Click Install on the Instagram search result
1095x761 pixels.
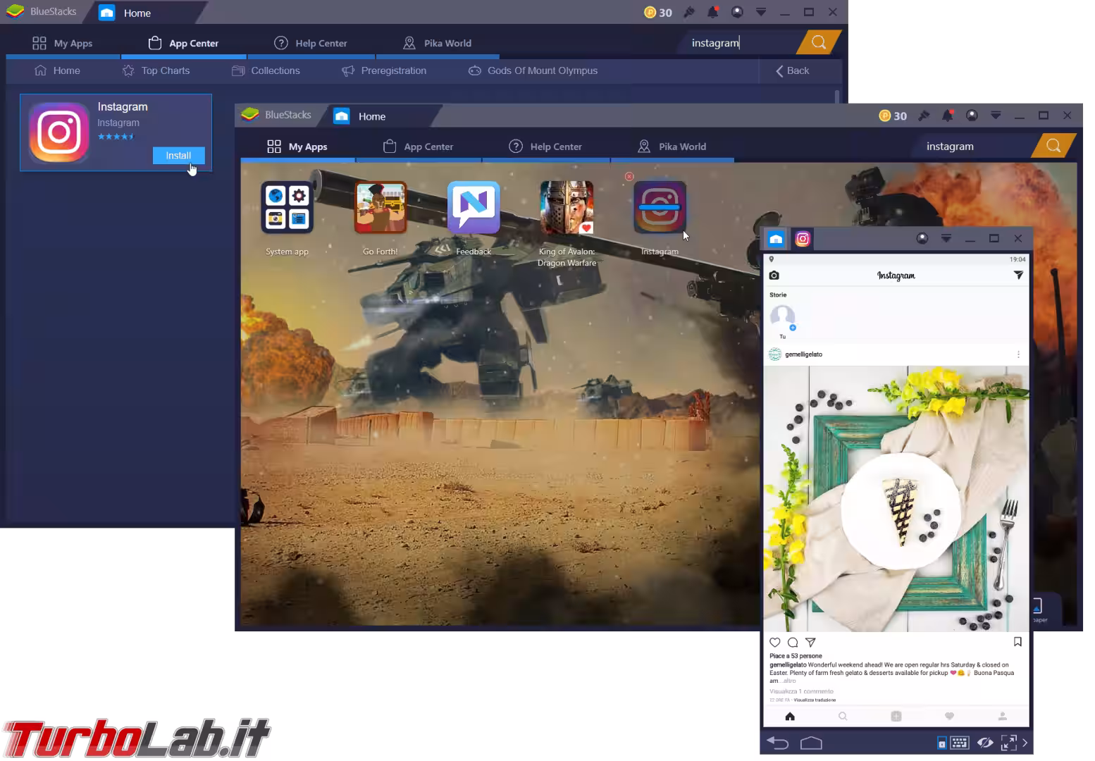pyautogui.click(x=178, y=155)
